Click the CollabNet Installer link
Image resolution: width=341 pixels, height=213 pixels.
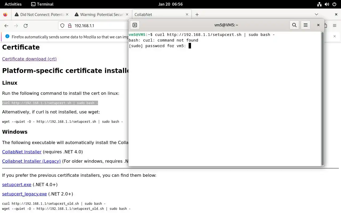22,152
